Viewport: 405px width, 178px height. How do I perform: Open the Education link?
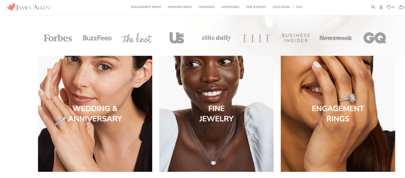coord(281,7)
